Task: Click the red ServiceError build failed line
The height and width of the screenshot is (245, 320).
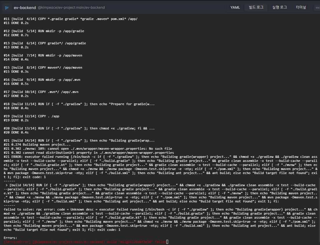Action: point(85,242)
